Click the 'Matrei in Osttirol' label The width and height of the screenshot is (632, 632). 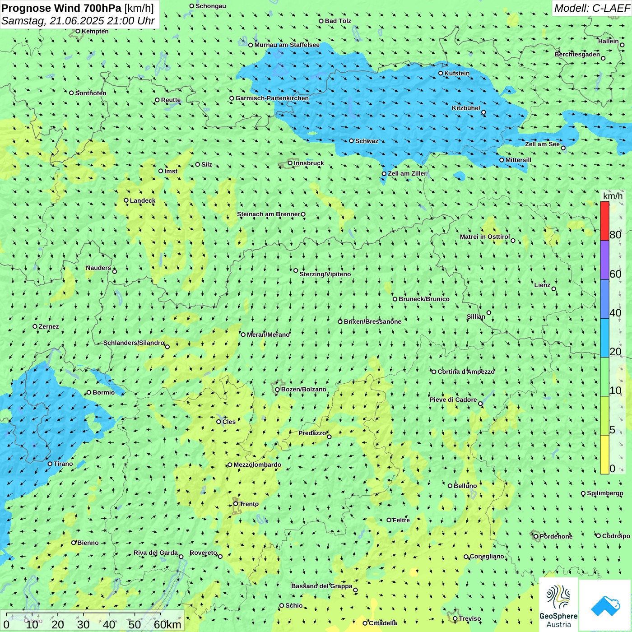point(485,237)
